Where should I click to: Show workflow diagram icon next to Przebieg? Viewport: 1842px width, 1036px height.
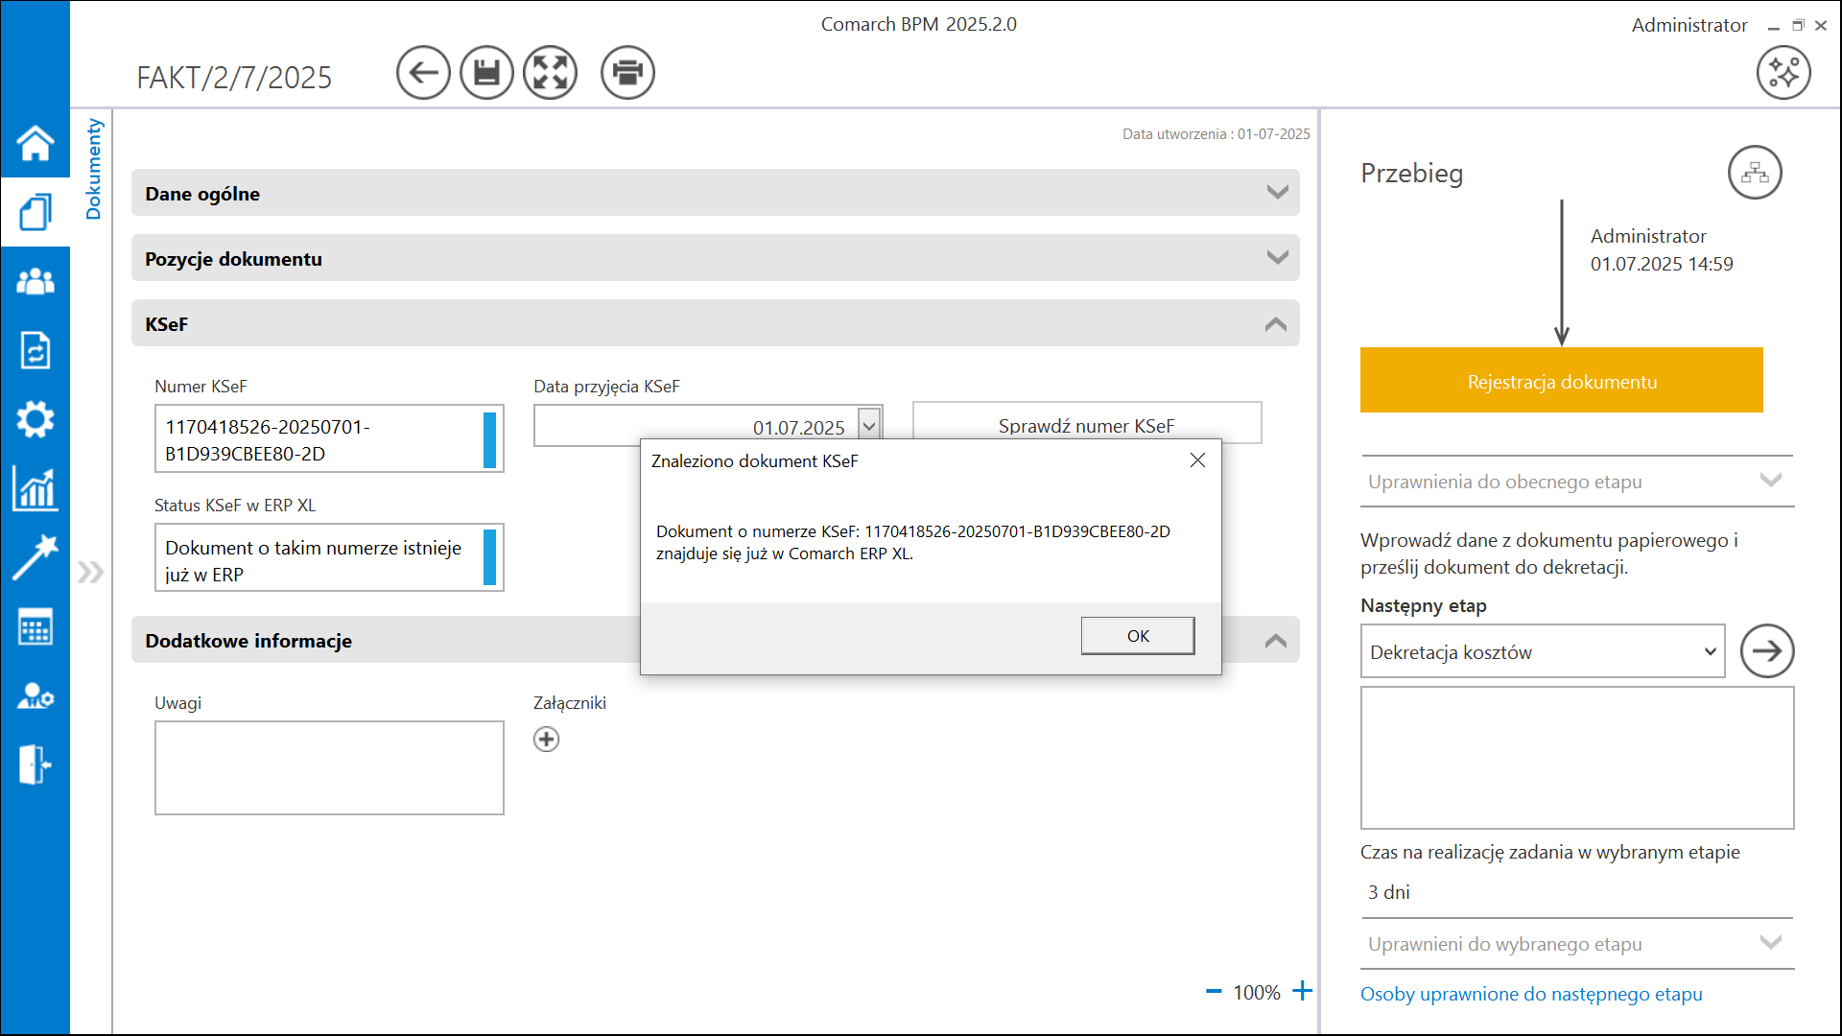[1755, 173]
